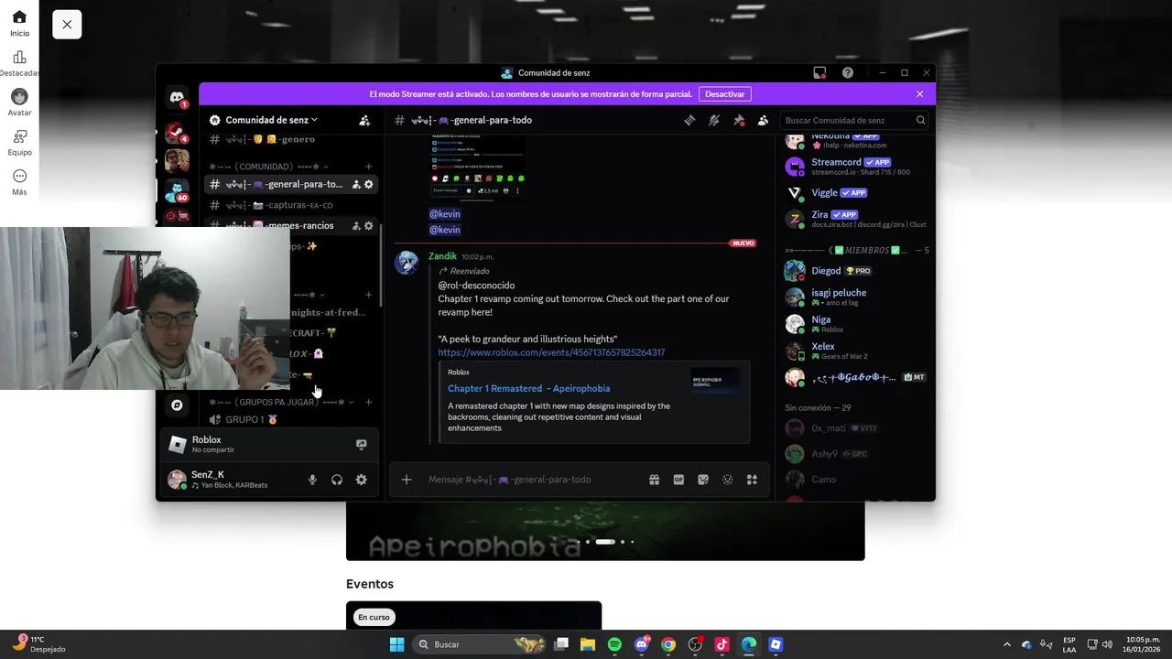Open Chrome from taskbar
The image size is (1172, 659).
(x=668, y=644)
